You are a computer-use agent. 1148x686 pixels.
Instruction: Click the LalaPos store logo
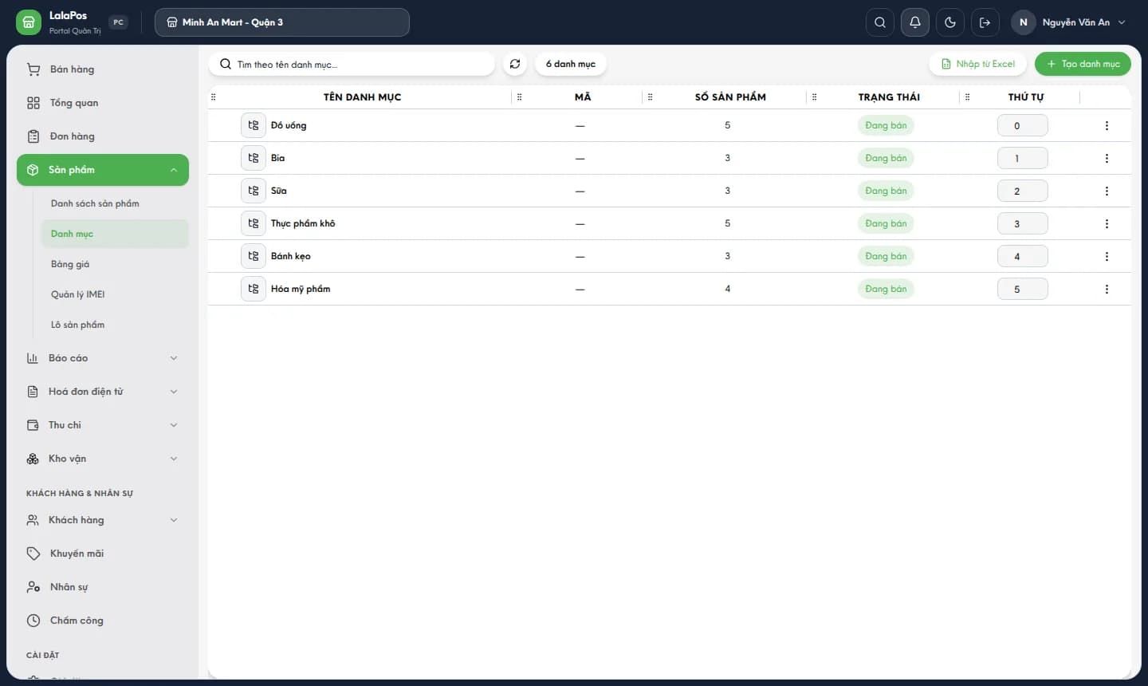tap(29, 22)
